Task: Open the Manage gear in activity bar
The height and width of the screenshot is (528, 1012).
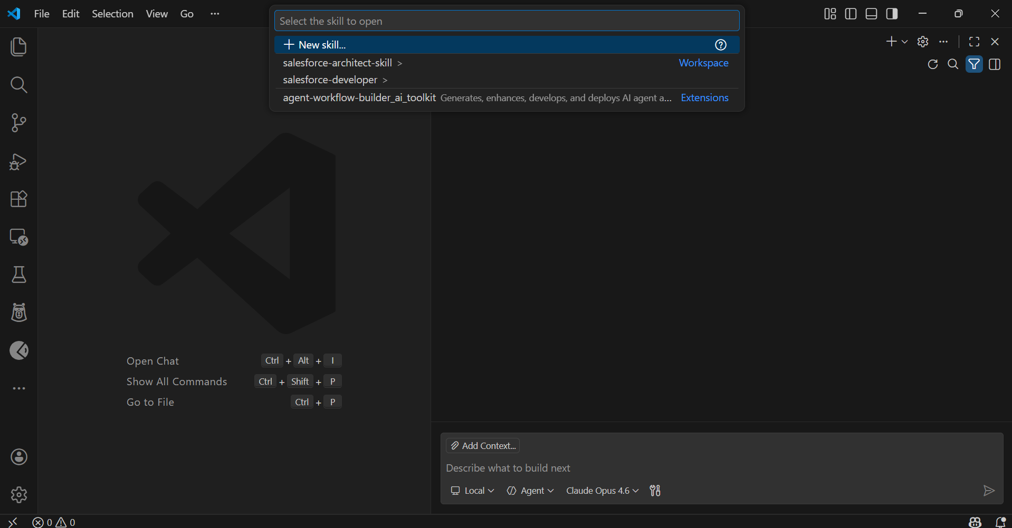Action: tap(18, 495)
